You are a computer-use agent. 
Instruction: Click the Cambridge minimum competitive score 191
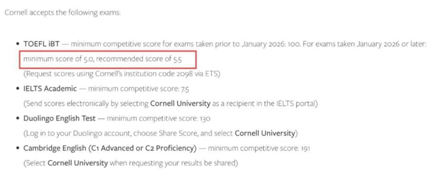(x=304, y=148)
